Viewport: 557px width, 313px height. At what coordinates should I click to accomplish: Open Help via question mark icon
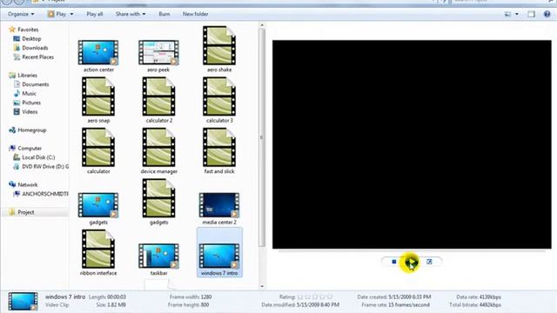547,14
